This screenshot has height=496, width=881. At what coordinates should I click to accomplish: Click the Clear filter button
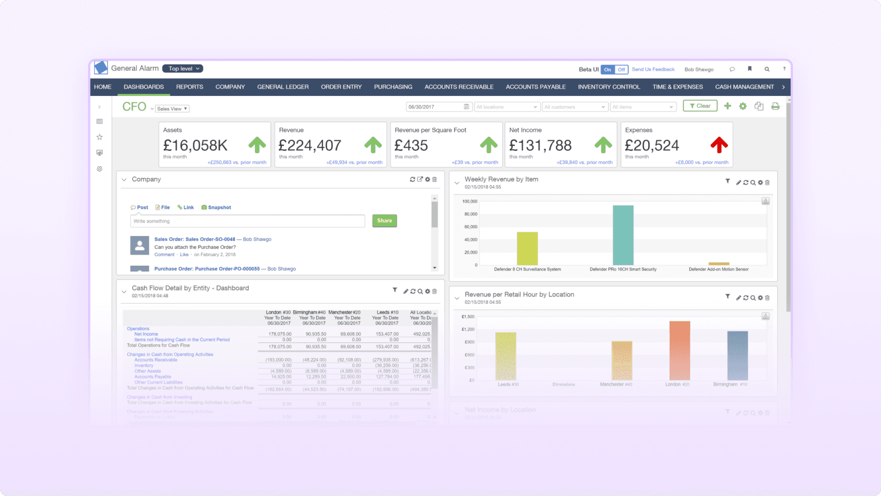click(700, 106)
